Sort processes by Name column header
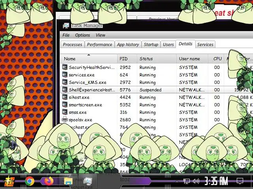253x189 pixels. [x=89, y=59]
